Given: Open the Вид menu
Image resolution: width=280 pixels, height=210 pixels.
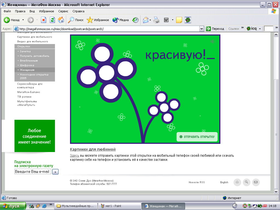Looking at the screenshot, I should (x=32, y=11).
